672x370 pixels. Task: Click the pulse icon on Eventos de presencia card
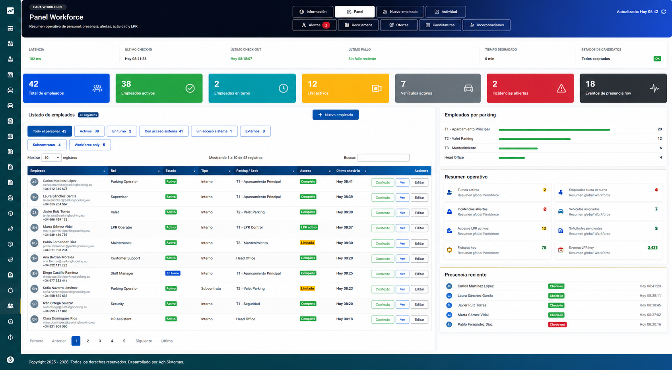tap(654, 88)
